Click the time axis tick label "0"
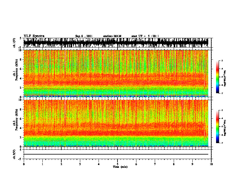This screenshot has width=238, height=184. point(24,164)
